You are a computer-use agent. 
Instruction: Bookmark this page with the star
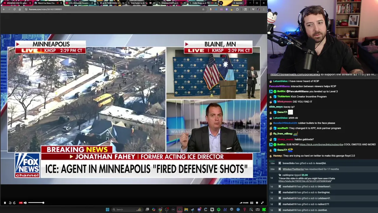203,9
